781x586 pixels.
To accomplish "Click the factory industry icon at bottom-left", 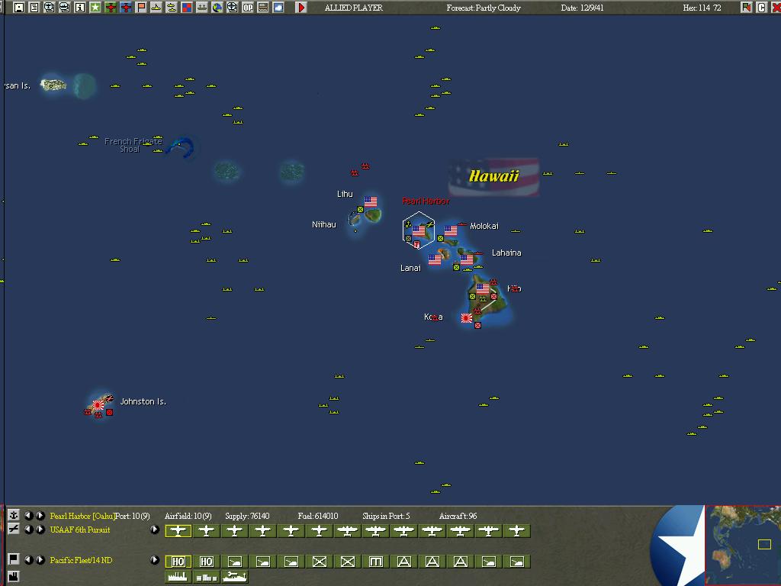I will (14, 577).
